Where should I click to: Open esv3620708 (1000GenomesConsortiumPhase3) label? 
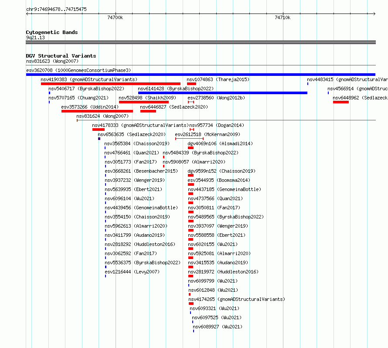click(x=78, y=70)
